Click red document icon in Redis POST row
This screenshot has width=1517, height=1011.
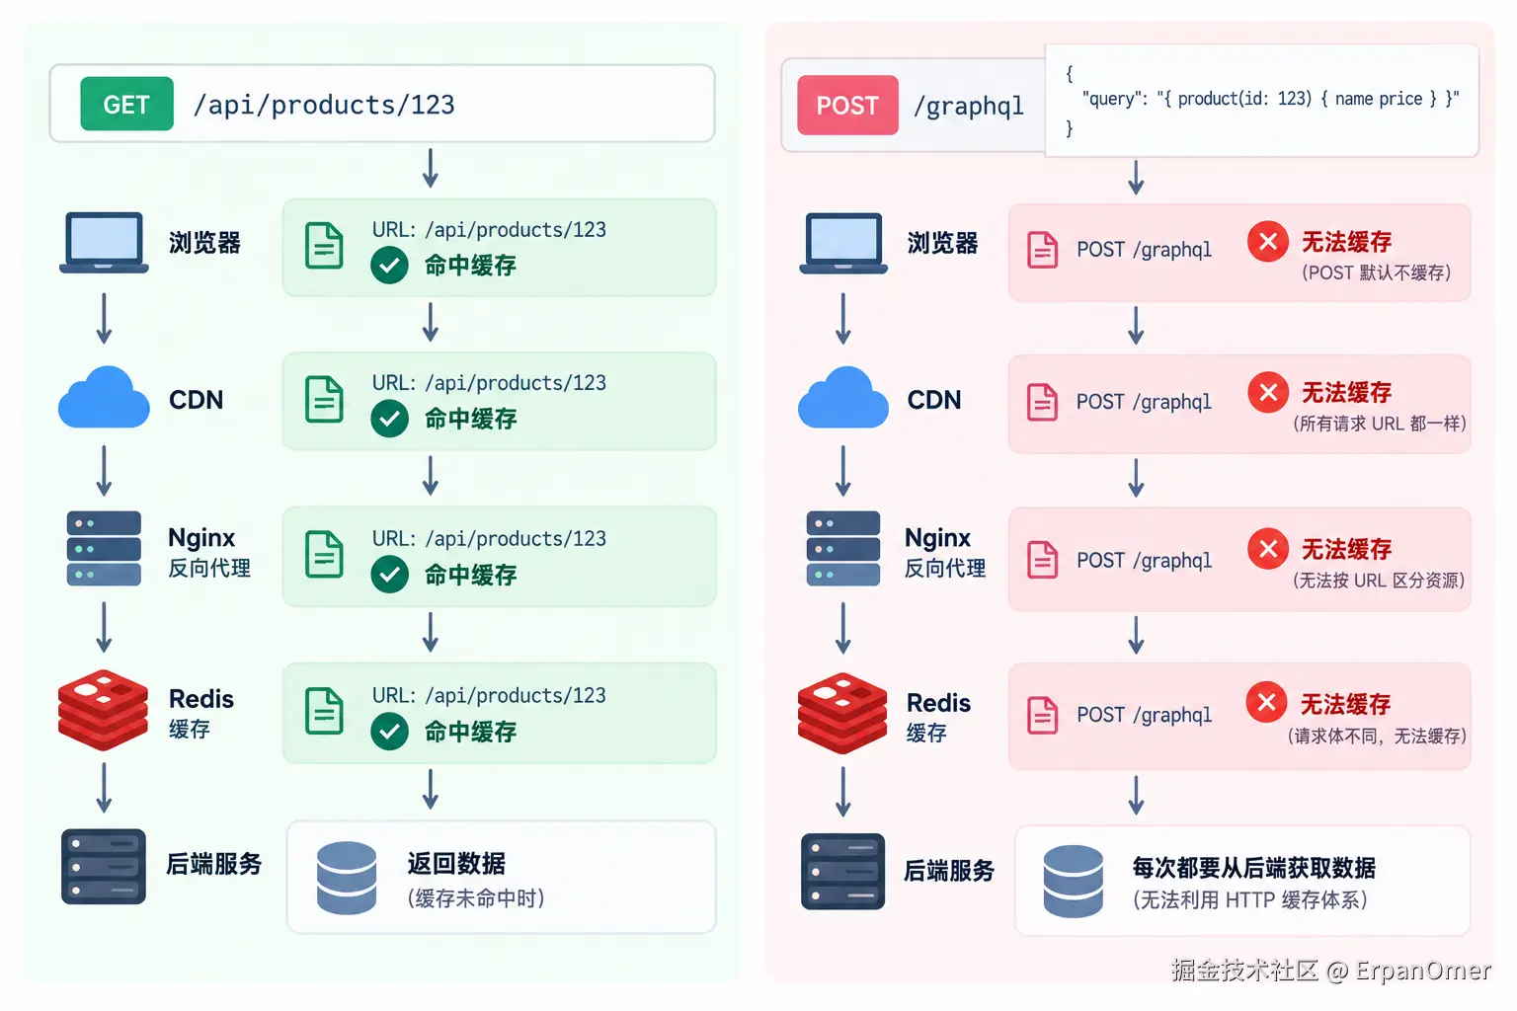pos(1043,715)
